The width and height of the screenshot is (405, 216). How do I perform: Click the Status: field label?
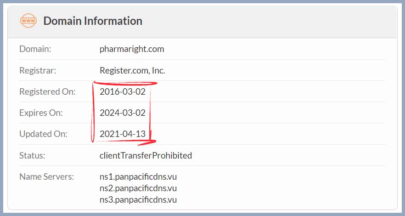pyautogui.click(x=32, y=155)
